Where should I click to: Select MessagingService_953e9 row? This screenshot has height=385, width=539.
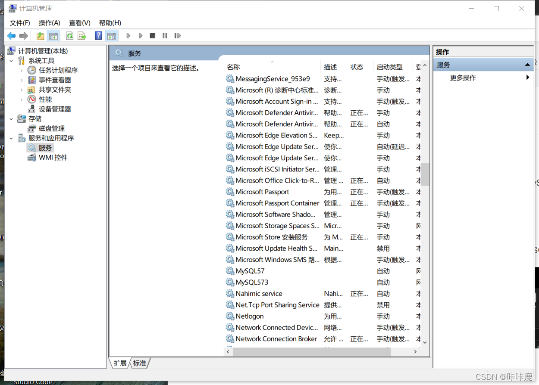[323, 79]
